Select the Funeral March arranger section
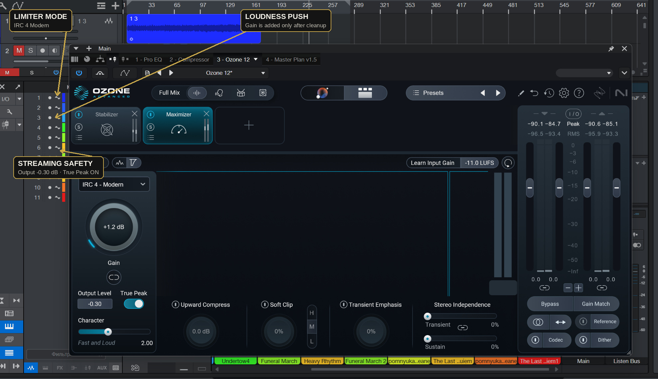 279,361
